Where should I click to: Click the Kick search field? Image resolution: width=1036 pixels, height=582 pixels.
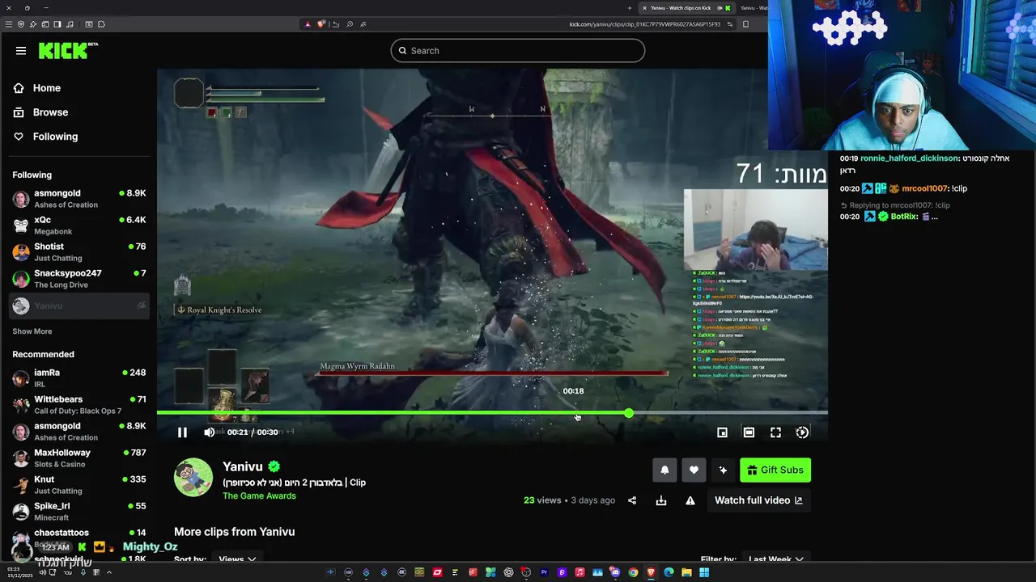518,51
